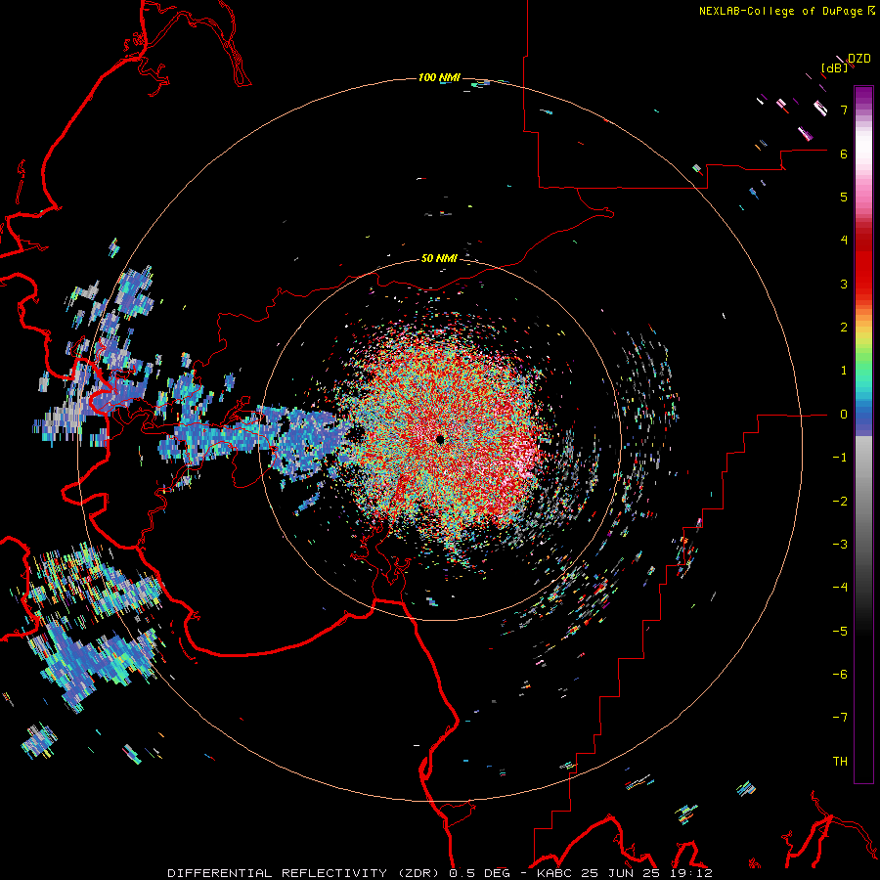
Task: Click the NEXLAB-College of DuPage credit text
Action: click(781, 11)
